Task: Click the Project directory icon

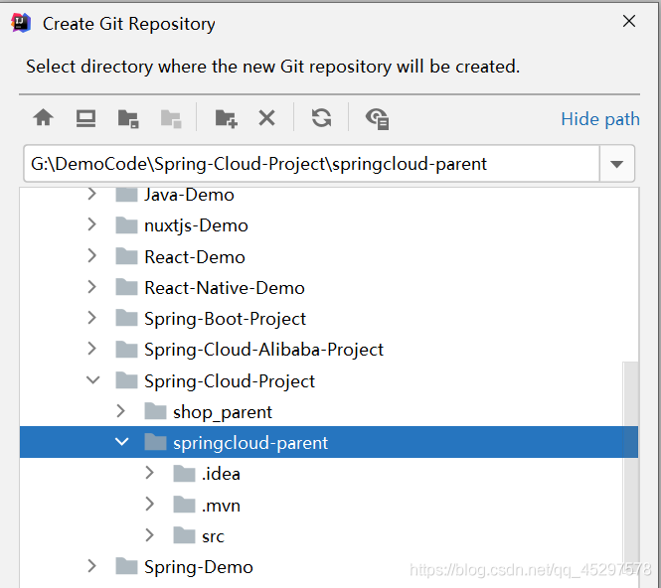Action: click(x=128, y=119)
